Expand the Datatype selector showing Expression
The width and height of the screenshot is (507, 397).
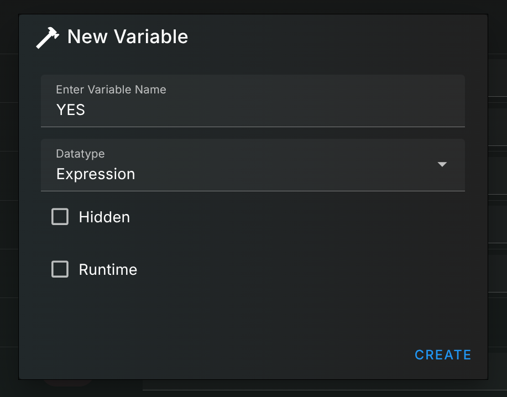point(252,165)
